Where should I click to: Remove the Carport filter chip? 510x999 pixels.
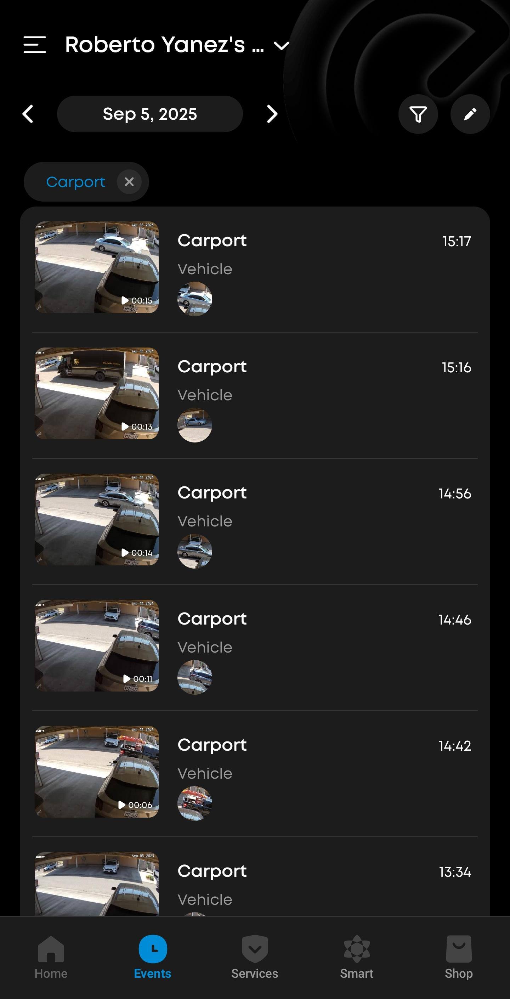[x=129, y=181]
